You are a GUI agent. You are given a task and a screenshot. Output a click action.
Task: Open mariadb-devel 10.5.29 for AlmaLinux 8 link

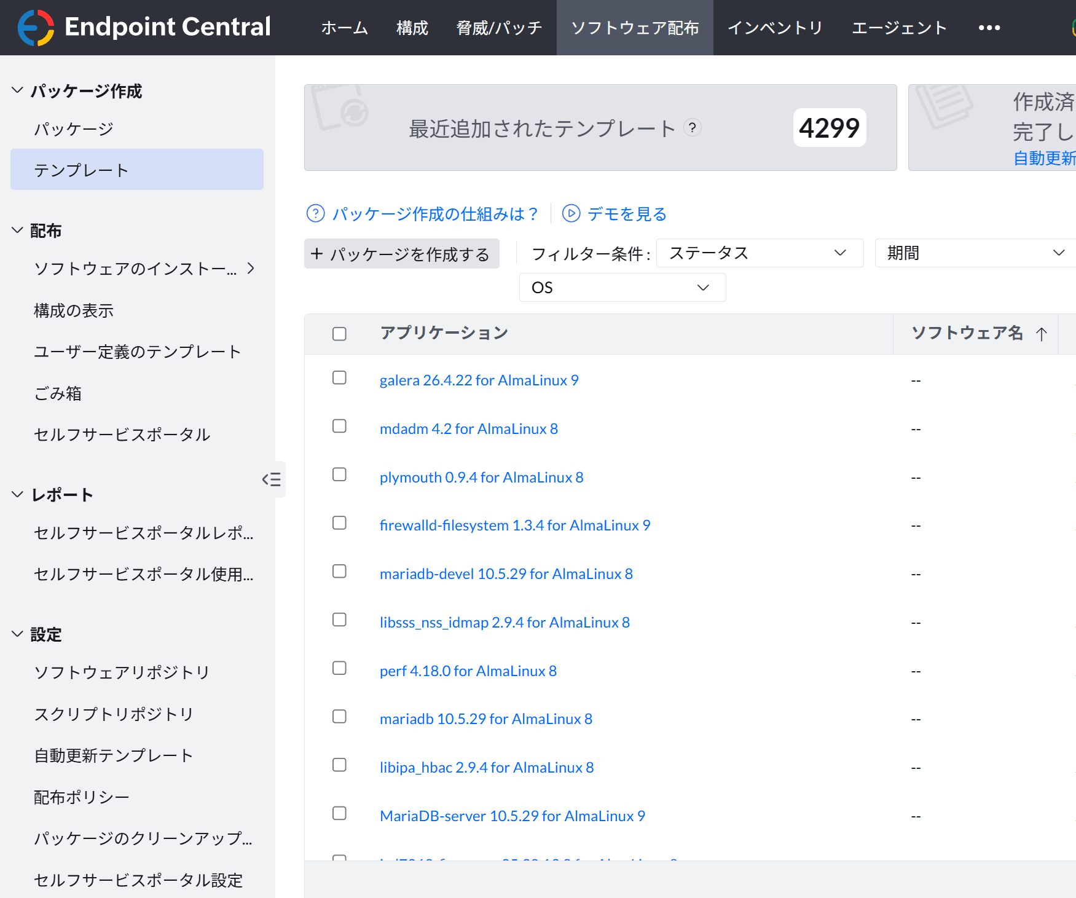[506, 574]
